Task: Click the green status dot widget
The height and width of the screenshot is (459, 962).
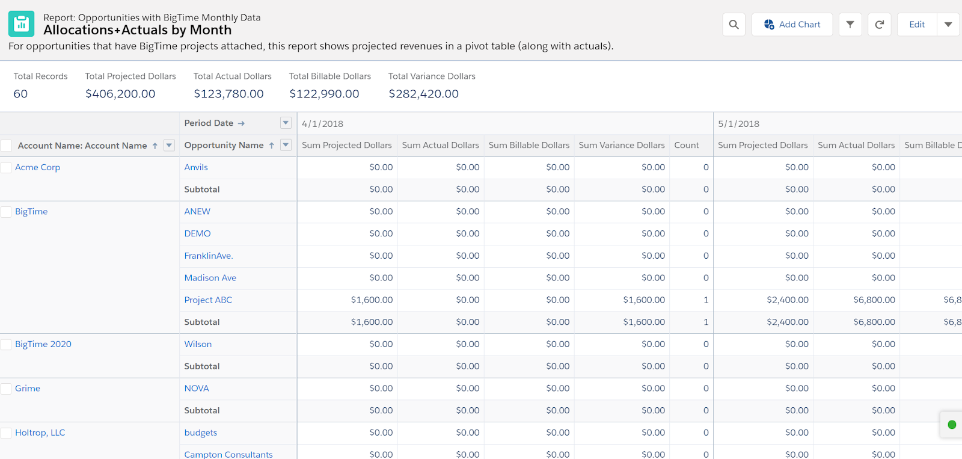Action: (x=952, y=425)
